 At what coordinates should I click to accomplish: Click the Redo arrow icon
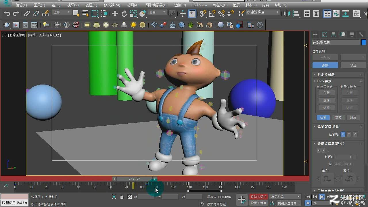tap(16, 14)
